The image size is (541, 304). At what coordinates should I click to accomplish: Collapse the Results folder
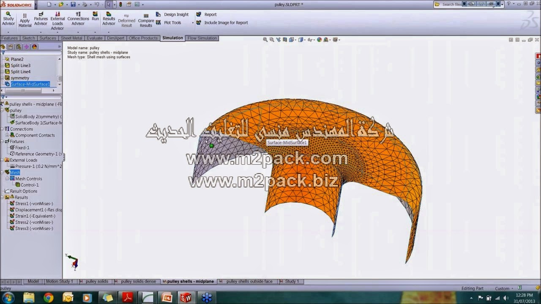3,197
